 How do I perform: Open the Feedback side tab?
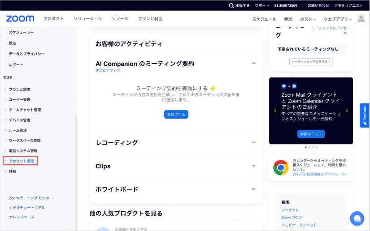click(x=364, y=115)
